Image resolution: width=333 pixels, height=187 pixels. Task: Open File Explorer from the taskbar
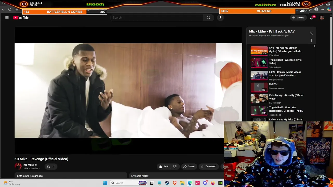tap(182, 183)
